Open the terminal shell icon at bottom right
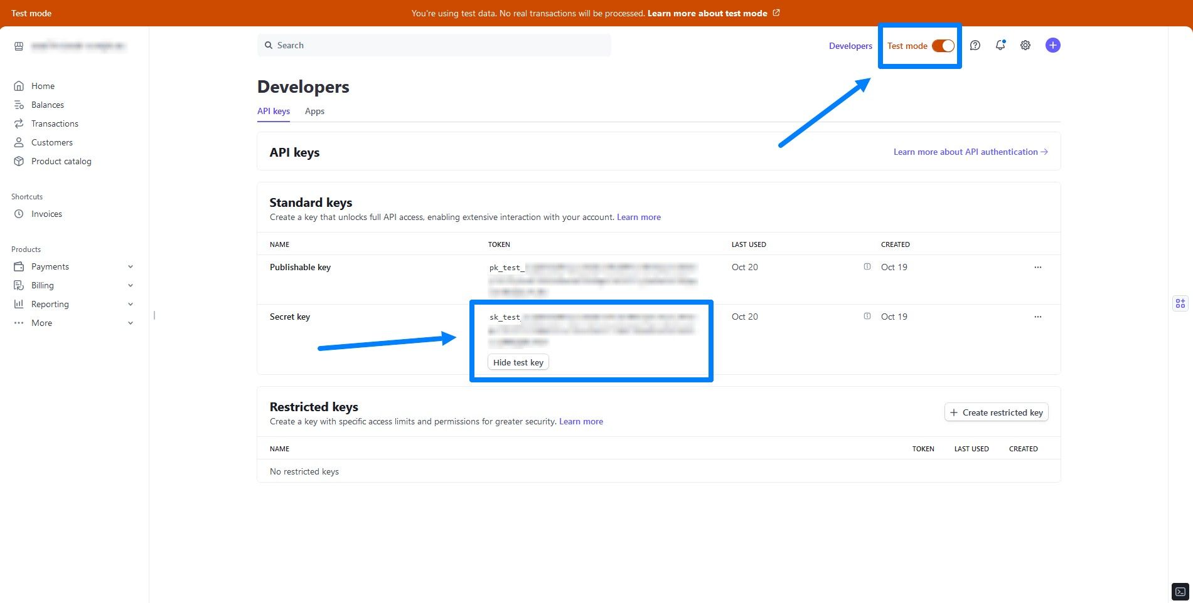 tap(1180, 591)
